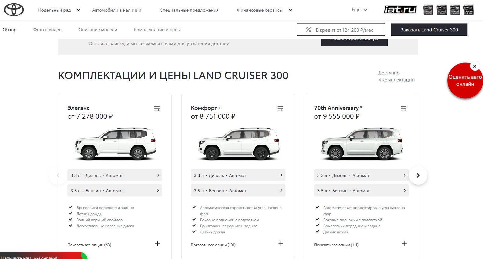Click Оценить авто онлайн red bubble
Viewport: 483px width, 259px height.
(465, 81)
